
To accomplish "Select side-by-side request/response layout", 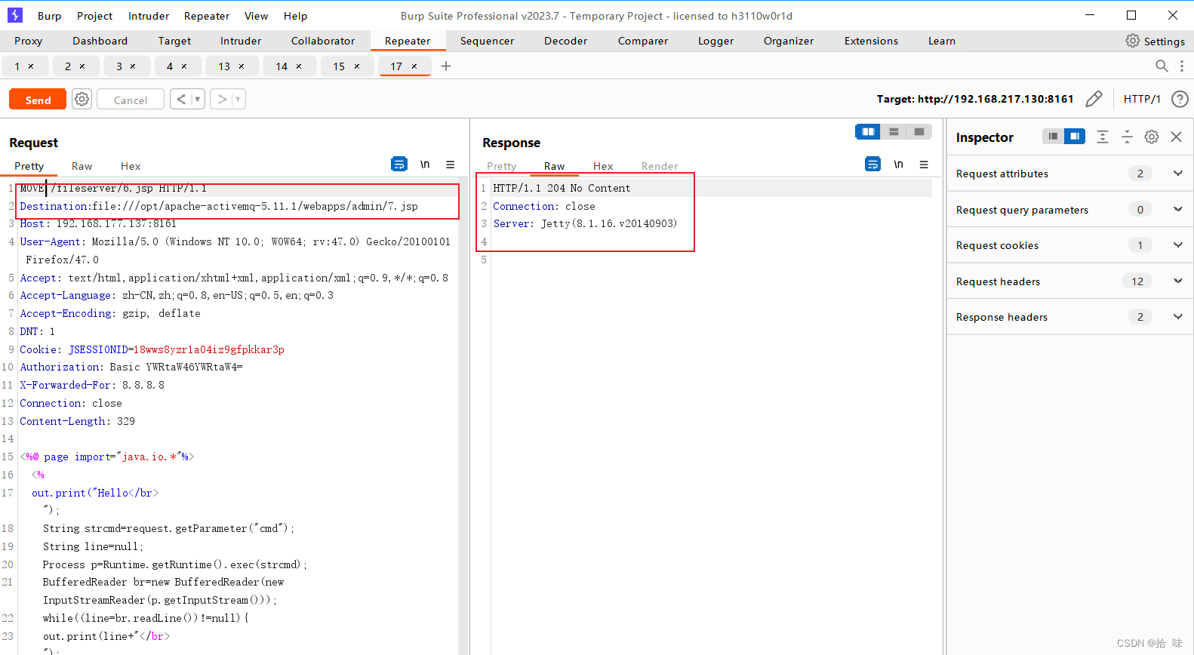I will tap(868, 132).
